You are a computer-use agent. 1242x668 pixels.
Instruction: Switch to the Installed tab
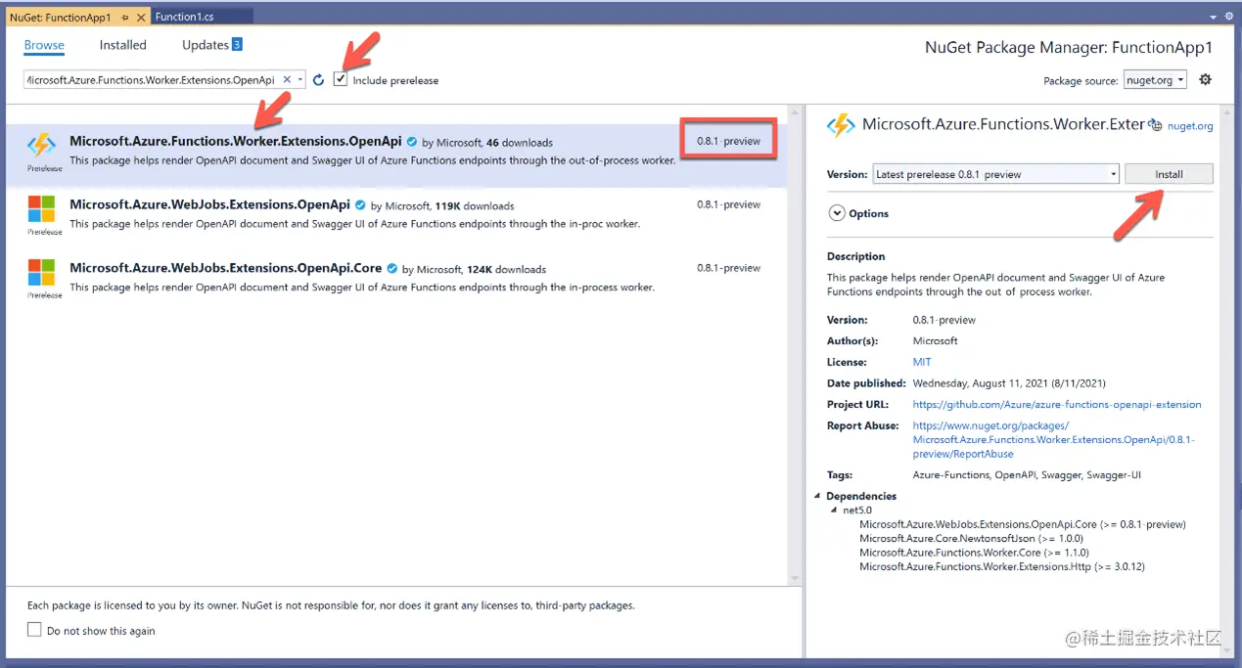122,45
